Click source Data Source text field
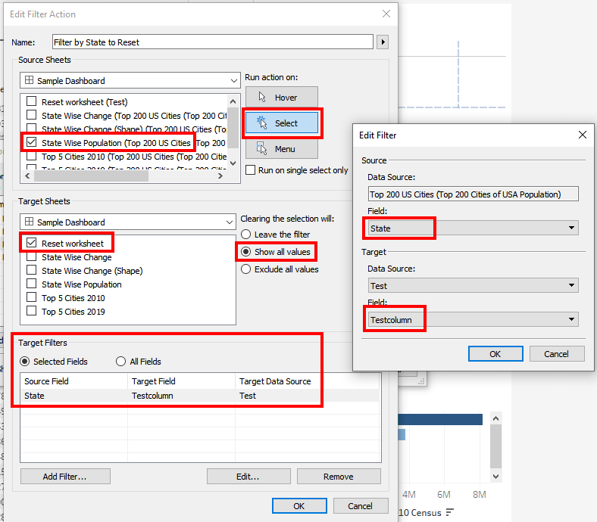 coord(474,194)
